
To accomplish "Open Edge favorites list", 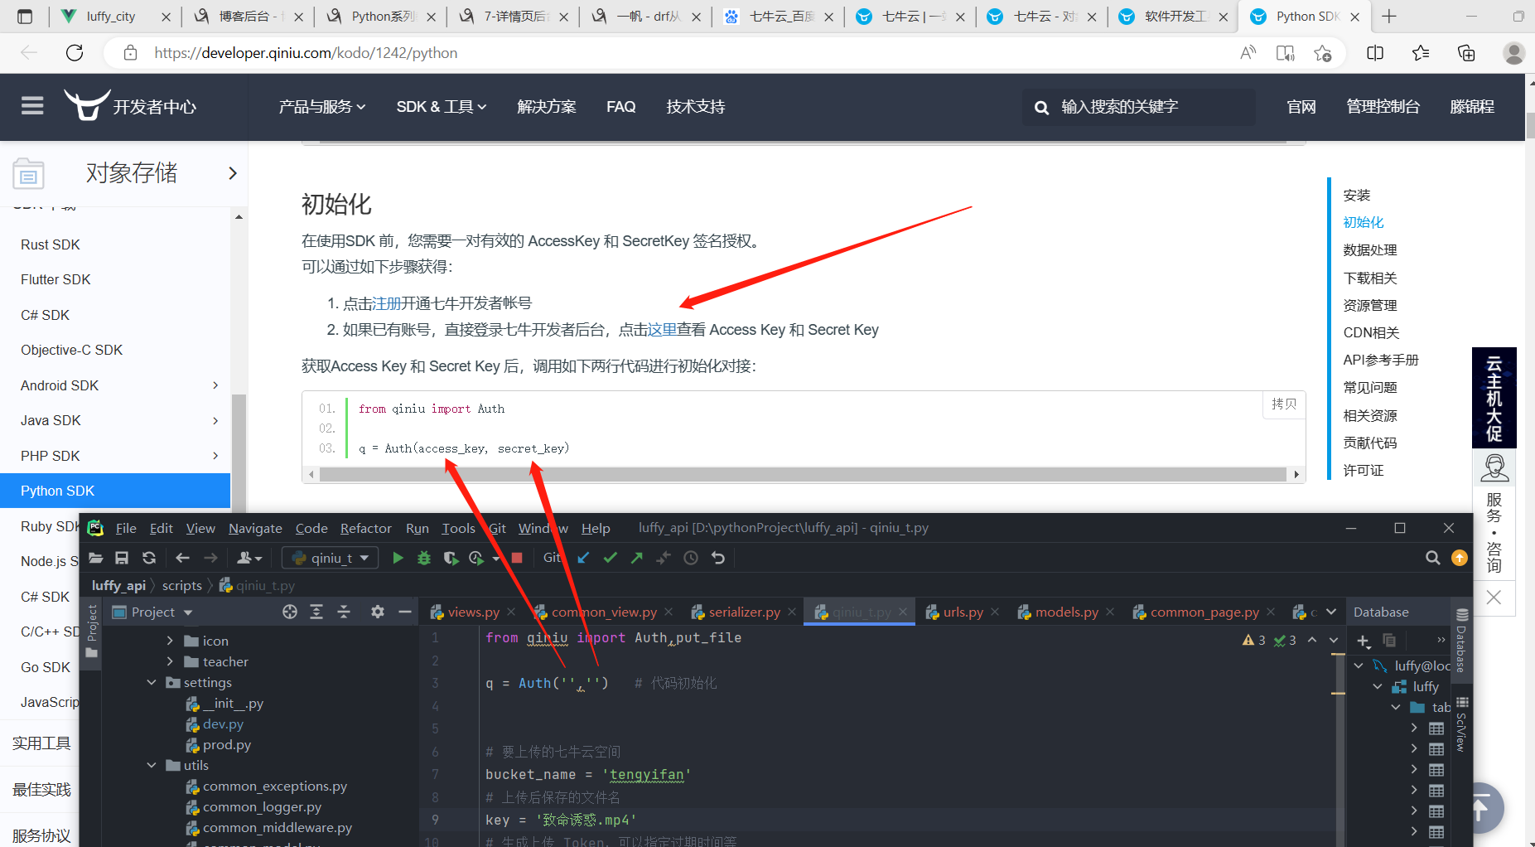I will (x=1421, y=53).
